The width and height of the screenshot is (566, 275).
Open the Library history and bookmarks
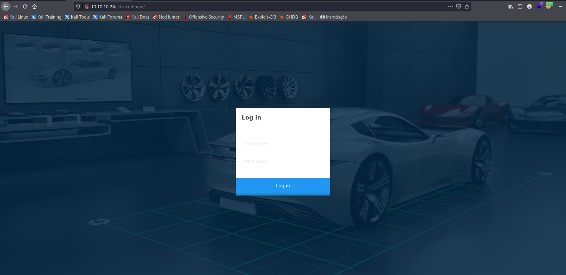(511, 6)
